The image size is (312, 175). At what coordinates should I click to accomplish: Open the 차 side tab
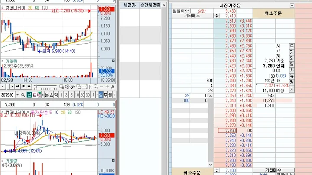[x=292, y=70]
